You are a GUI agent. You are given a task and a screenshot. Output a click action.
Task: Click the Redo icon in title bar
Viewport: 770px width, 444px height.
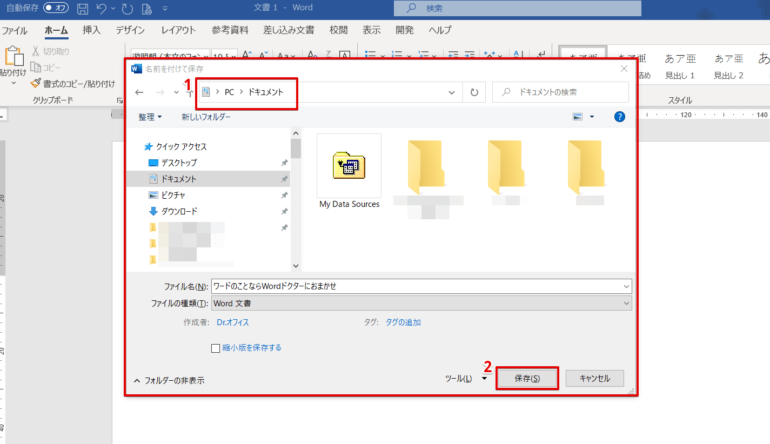[x=127, y=9]
